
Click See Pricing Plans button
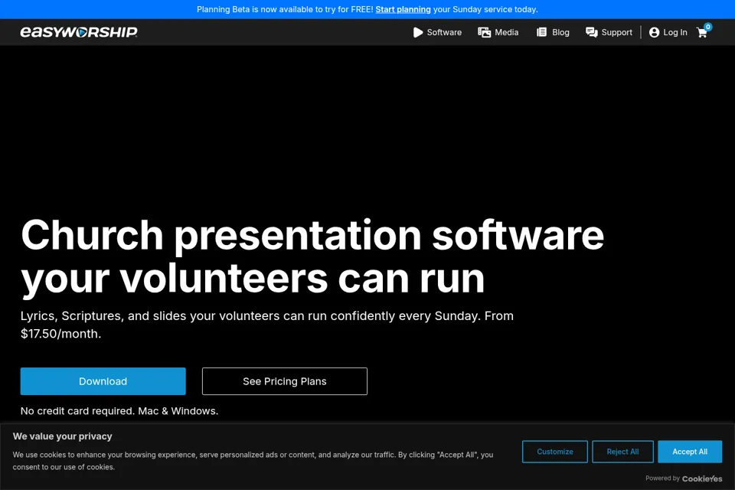(x=285, y=381)
